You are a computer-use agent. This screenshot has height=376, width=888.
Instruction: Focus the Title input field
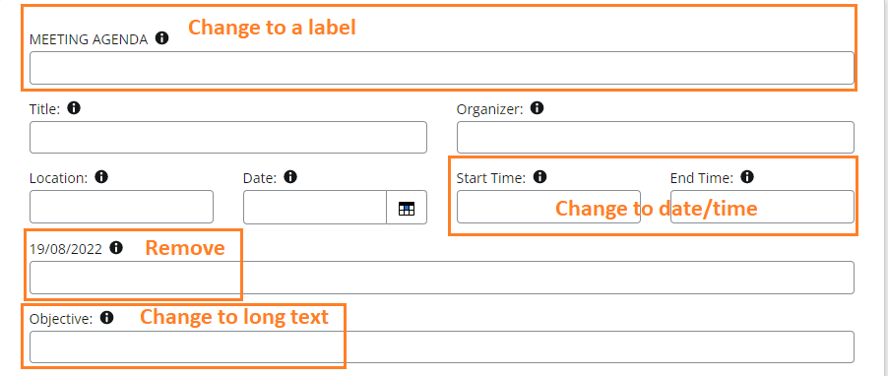click(x=228, y=137)
